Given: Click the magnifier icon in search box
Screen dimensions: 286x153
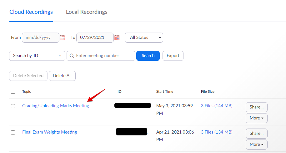Looking at the screenshot, I should tap(72, 56).
